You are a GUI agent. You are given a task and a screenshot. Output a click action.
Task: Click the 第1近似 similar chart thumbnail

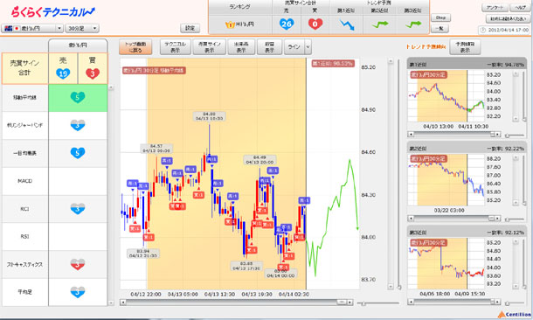pos(446,96)
